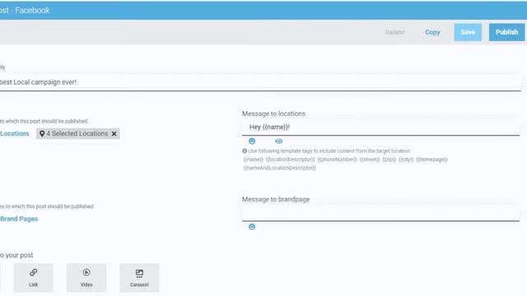Click the {{nameAndLocationDescriptor}} template tag
The image size is (527, 296).
280,168
